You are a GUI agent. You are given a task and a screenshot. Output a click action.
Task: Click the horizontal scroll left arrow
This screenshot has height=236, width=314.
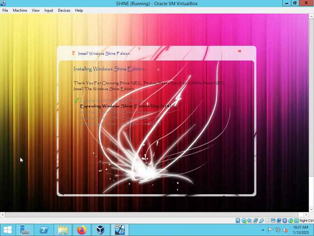[2, 214]
